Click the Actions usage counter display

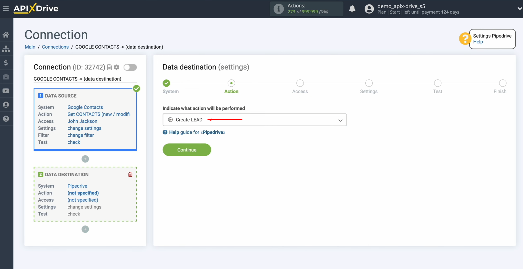306,9
